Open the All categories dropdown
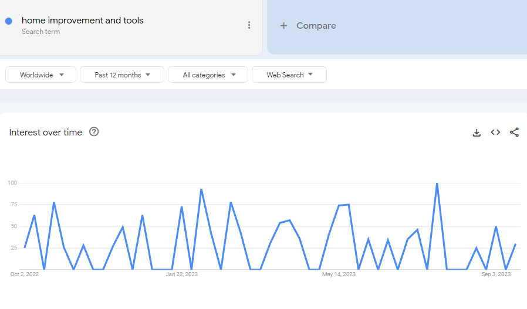The image size is (527, 309). 208,75
